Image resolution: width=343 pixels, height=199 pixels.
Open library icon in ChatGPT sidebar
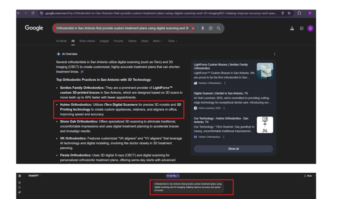[x=20, y=192]
